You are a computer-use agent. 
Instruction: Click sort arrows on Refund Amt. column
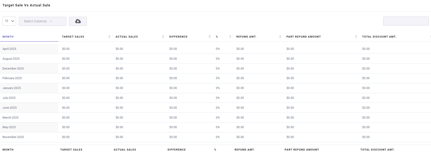point(280,37)
